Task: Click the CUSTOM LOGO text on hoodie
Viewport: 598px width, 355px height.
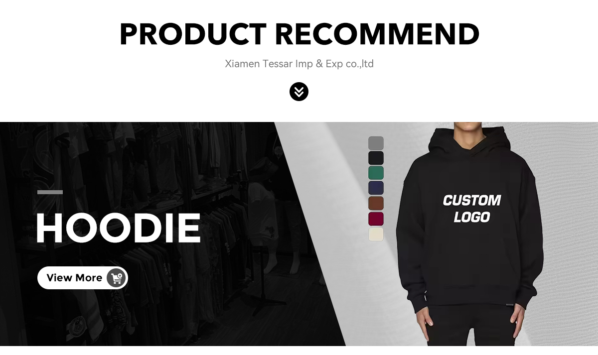Action: click(472, 208)
